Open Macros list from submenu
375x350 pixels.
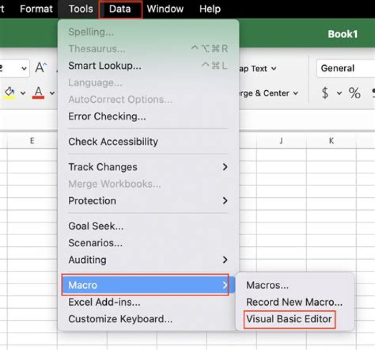pos(295,285)
